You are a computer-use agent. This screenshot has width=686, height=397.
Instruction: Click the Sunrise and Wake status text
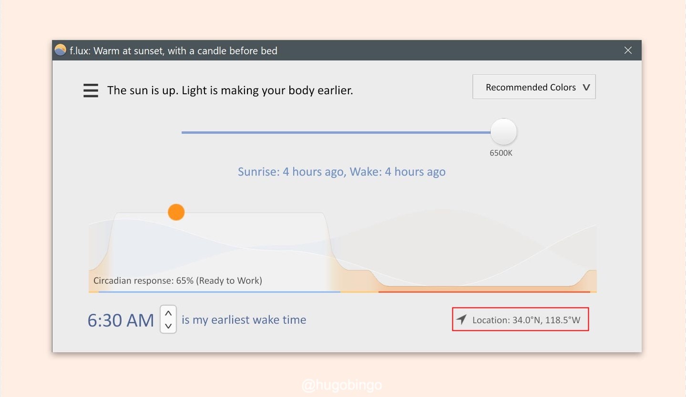(341, 172)
